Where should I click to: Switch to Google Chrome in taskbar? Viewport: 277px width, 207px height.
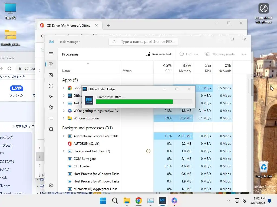(x=139, y=201)
